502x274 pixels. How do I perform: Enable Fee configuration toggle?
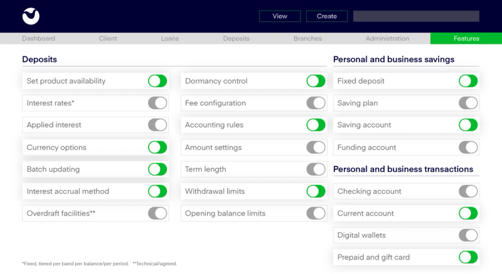click(x=316, y=103)
